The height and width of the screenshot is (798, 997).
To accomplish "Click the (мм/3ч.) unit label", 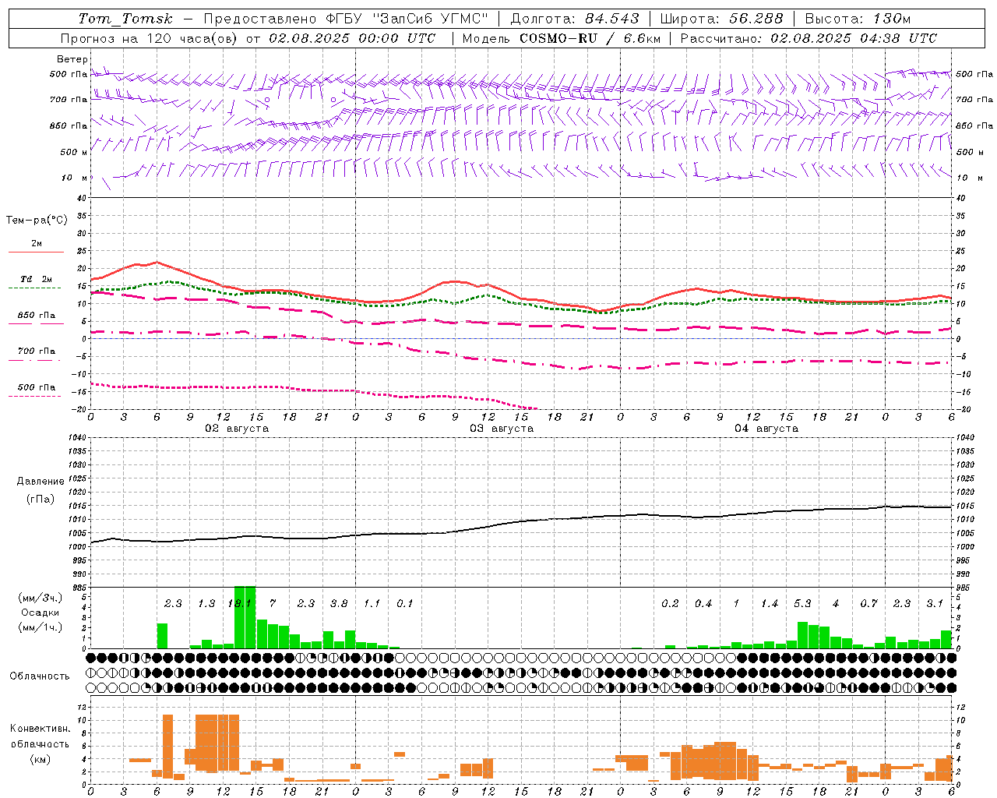I will tap(40, 598).
